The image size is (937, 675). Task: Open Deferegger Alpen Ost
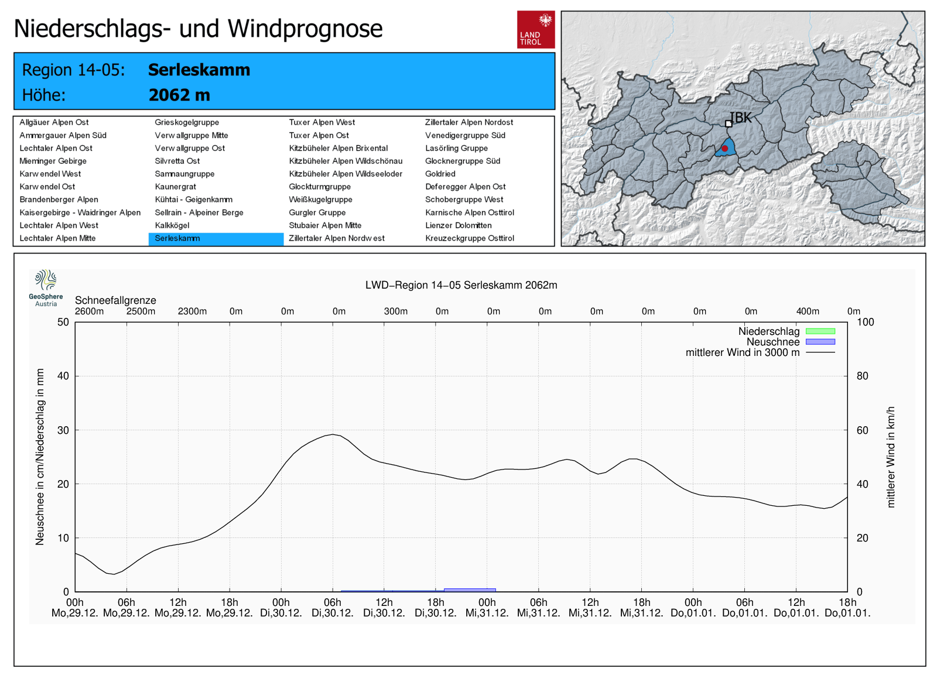(466, 187)
